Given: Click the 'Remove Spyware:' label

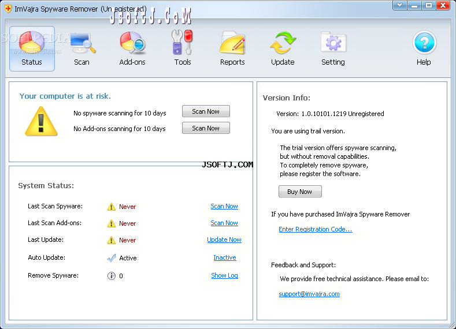Looking at the screenshot, I should point(53,275).
